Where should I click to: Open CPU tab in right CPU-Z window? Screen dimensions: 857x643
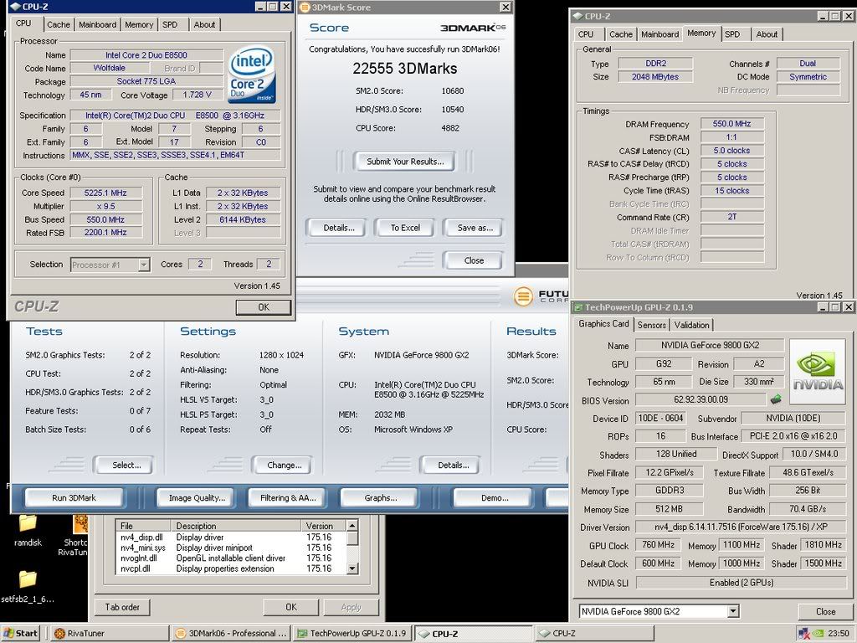(586, 33)
